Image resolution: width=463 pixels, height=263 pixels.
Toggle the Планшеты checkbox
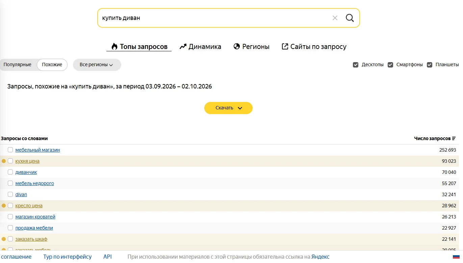[x=430, y=64]
